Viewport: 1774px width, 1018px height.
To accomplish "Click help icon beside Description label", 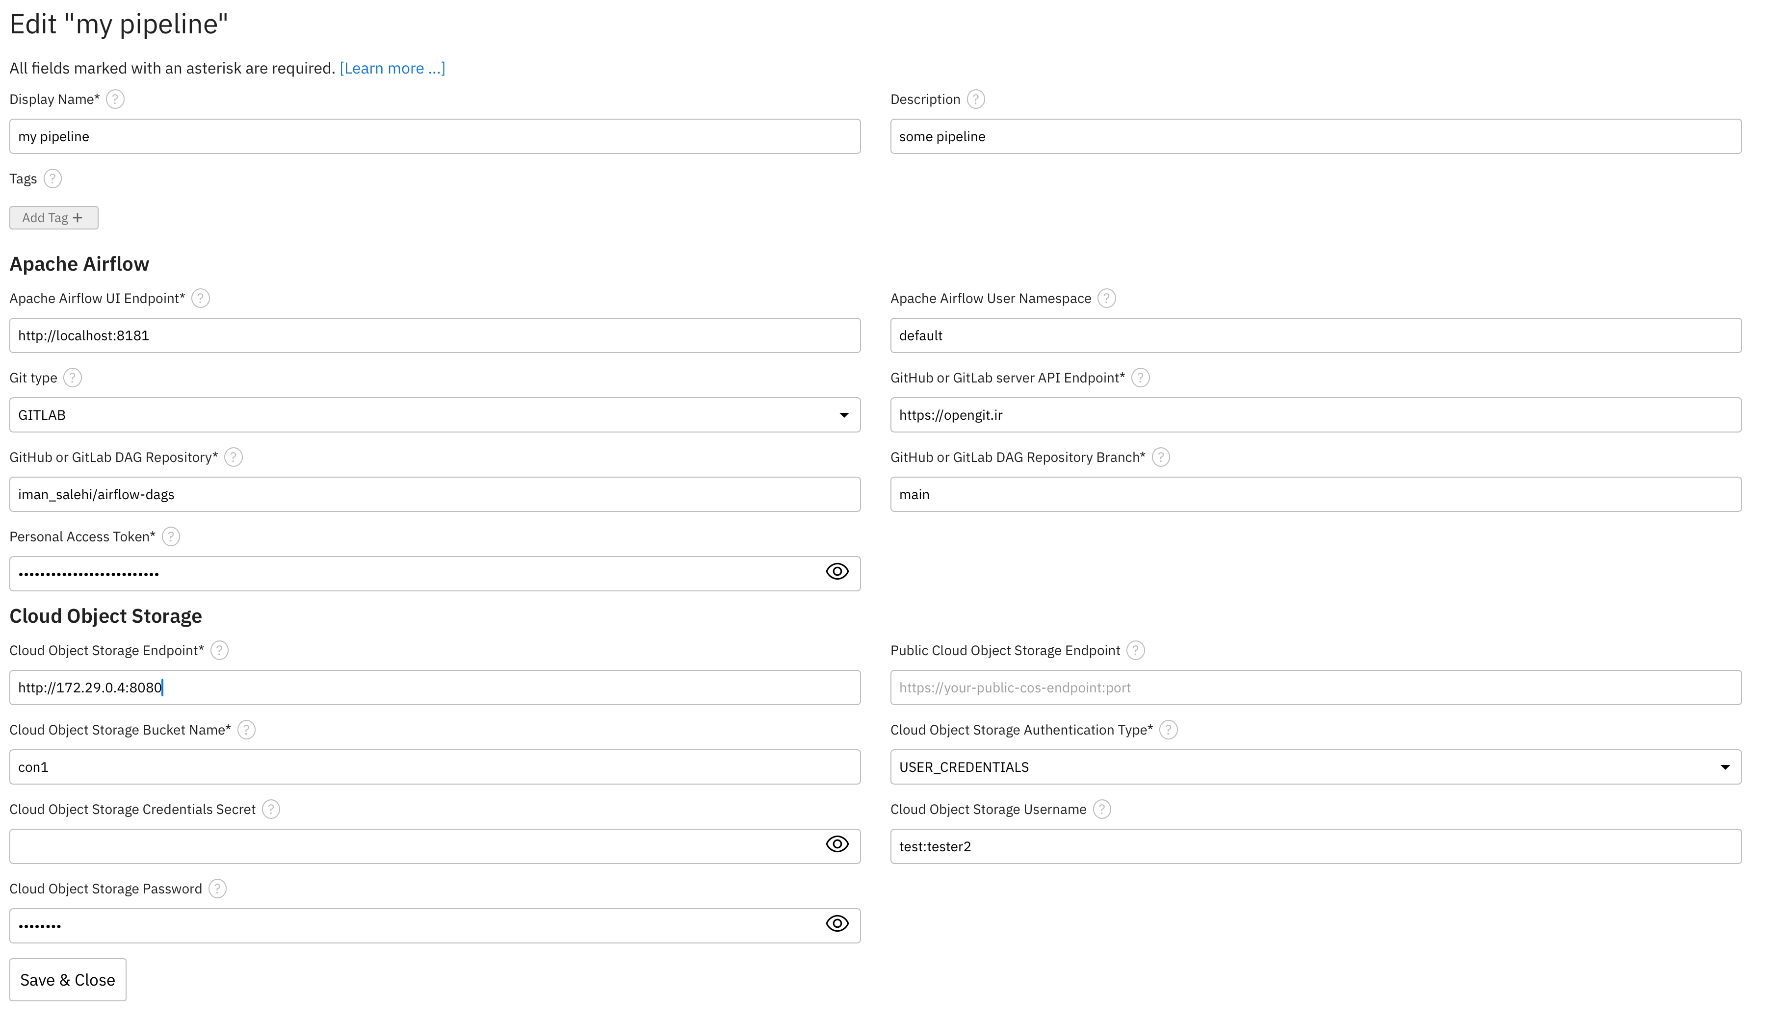I will pyautogui.click(x=976, y=99).
